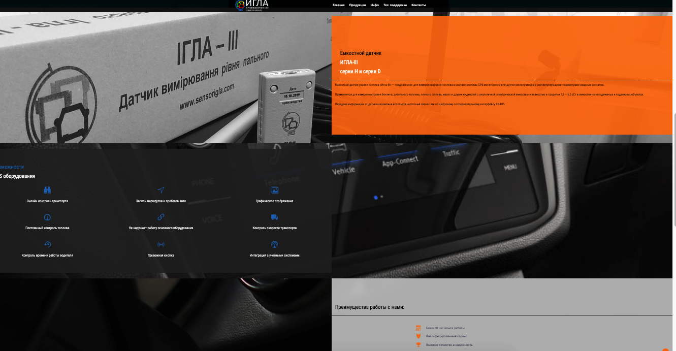Click the Преимущества работы с нами heading

coord(370,307)
